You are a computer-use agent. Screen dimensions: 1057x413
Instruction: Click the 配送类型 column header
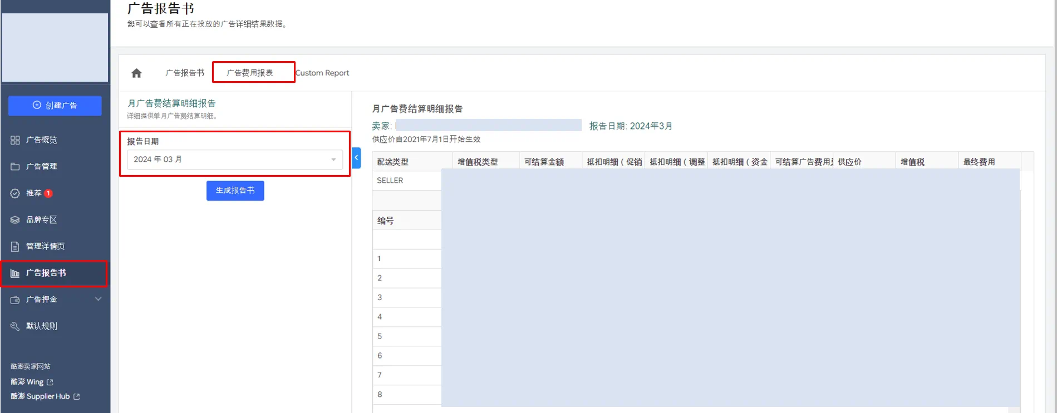(x=412, y=162)
